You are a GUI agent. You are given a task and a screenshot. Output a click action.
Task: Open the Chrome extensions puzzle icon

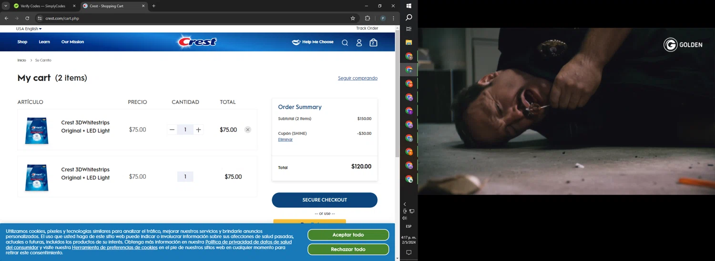(x=368, y=19)
